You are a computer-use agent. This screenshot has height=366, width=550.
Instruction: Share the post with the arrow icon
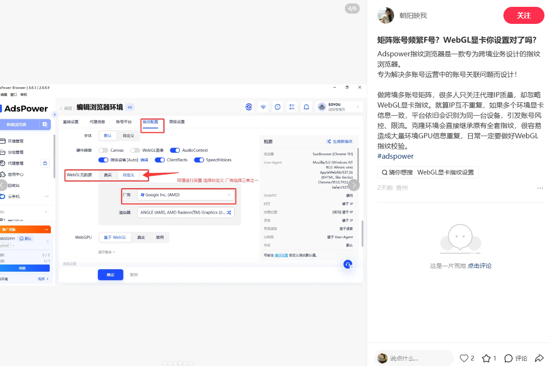[539, 358]
